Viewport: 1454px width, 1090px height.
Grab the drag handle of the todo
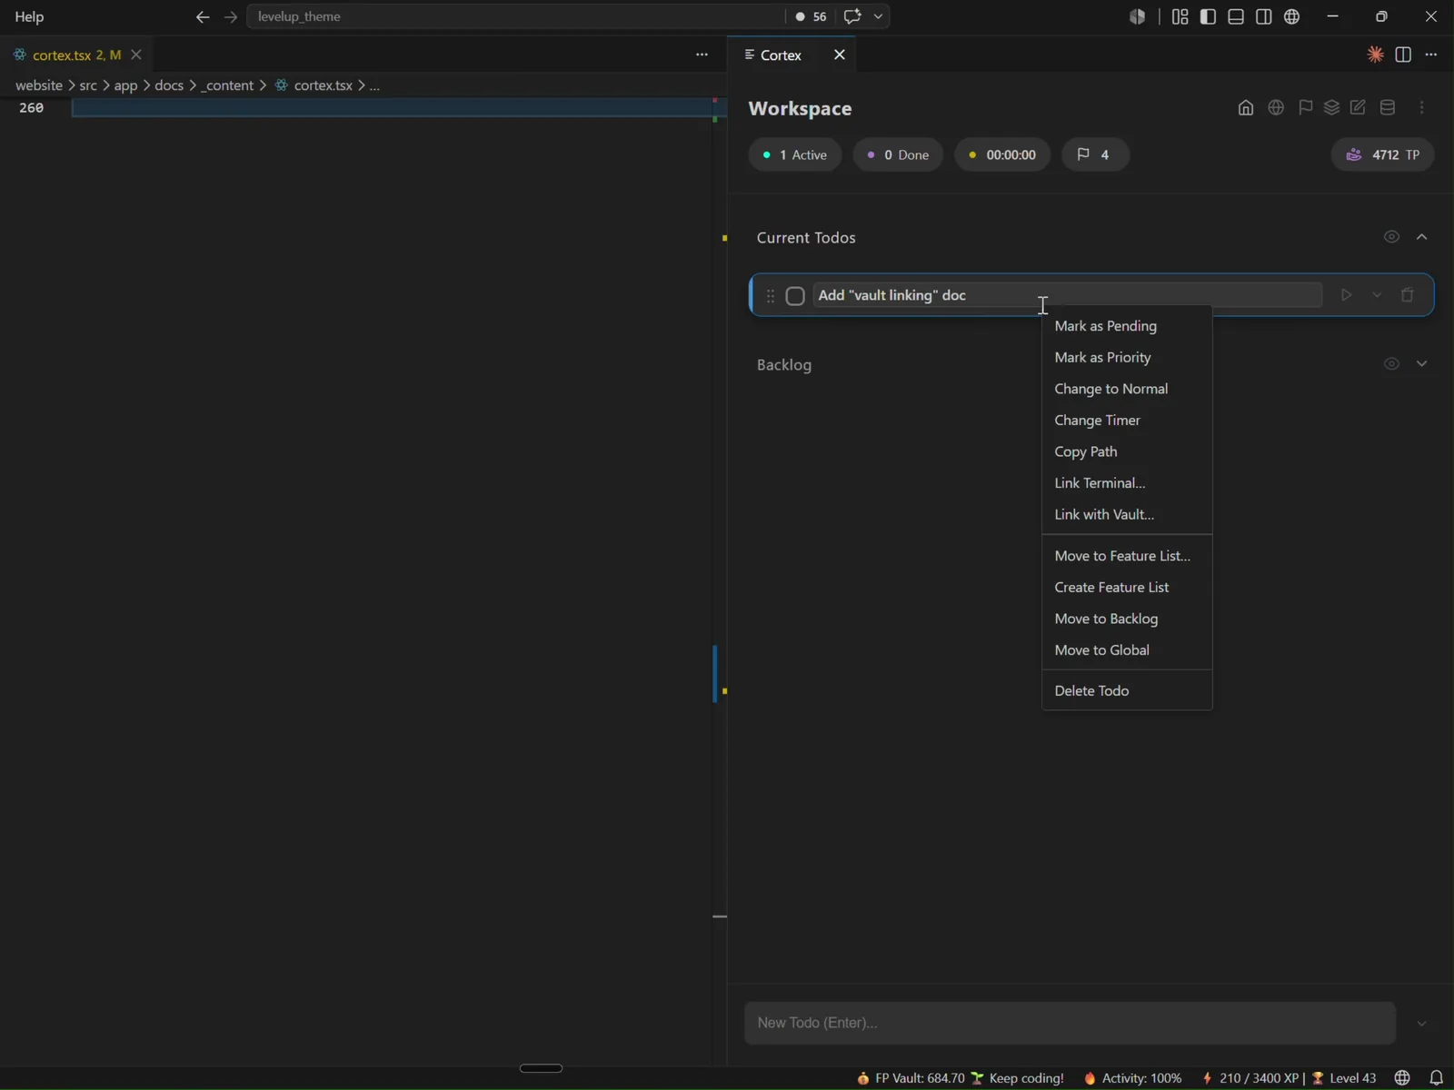[x=771, y=296]
